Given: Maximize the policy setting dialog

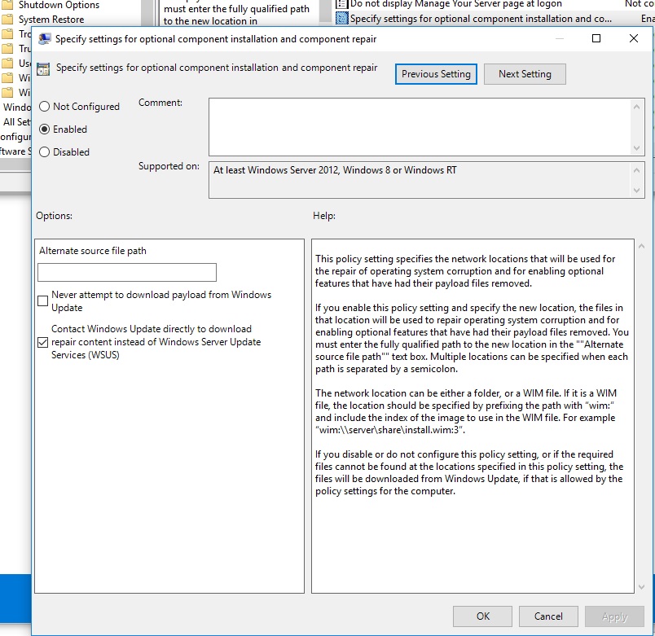Looking at the screenshot, I should [x=596, y=38].
